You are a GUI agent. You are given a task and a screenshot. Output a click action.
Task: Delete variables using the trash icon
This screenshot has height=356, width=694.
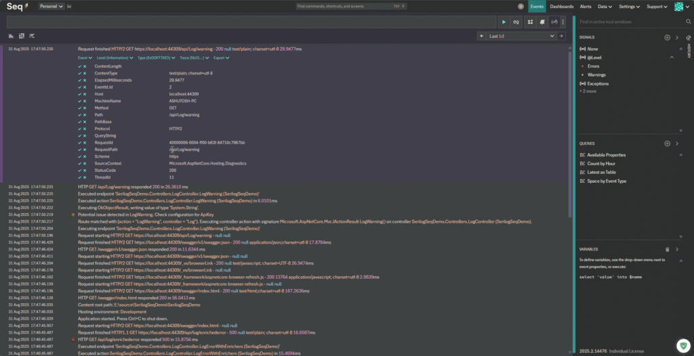point(667,249)
